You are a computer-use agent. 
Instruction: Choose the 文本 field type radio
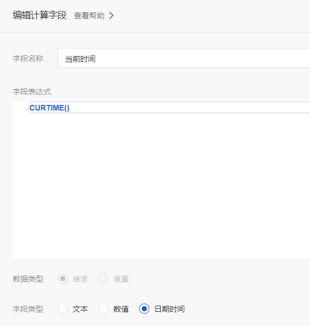coord(63,309)
